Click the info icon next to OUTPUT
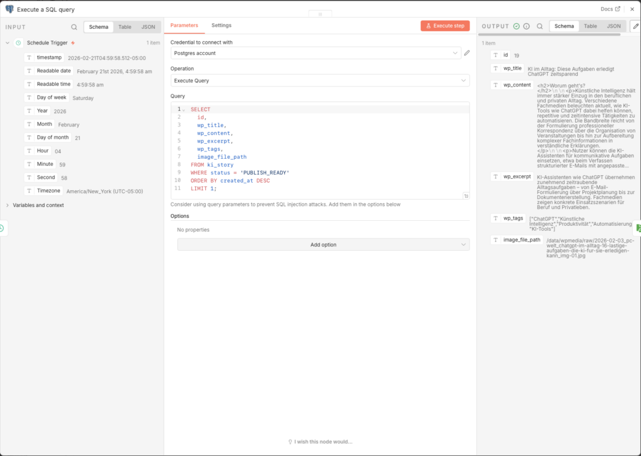Image resolution: width=641 pixels, height=456 pixels. 526,26
